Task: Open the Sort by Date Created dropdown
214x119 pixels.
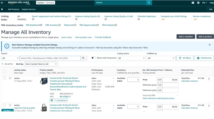Action: (41, 64)
